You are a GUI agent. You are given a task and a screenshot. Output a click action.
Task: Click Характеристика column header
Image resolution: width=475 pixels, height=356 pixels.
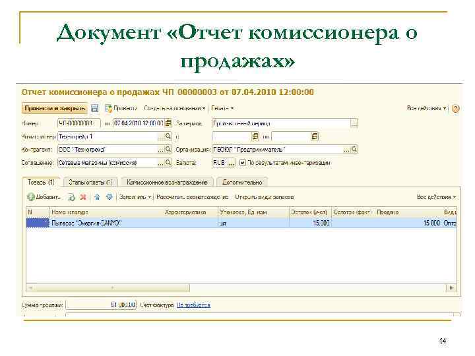click(x=191, y=212)
